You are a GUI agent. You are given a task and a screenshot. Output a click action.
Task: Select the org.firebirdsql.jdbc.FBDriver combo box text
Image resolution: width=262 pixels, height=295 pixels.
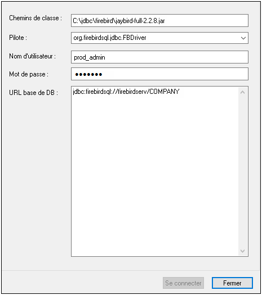pos(110,38)
